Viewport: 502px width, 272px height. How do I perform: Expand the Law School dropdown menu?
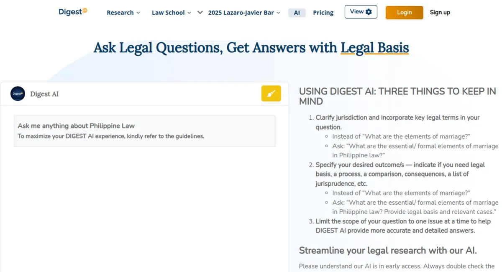coord(172,13)
